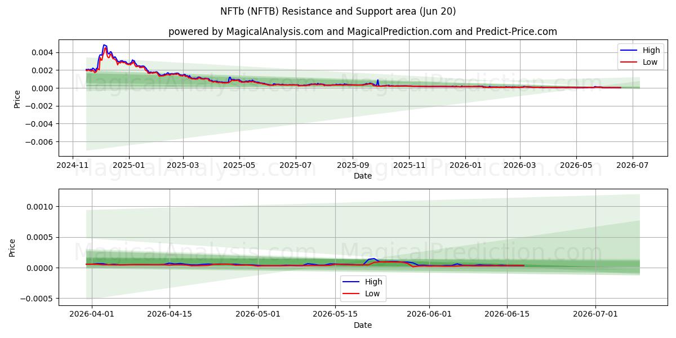Viewport: 676px width, 338px height.
Task: Click the blue High line swatch in top legend
Action: tap(629, 51)
